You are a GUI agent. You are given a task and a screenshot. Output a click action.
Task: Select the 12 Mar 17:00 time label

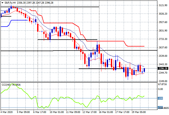coord(89,112)
